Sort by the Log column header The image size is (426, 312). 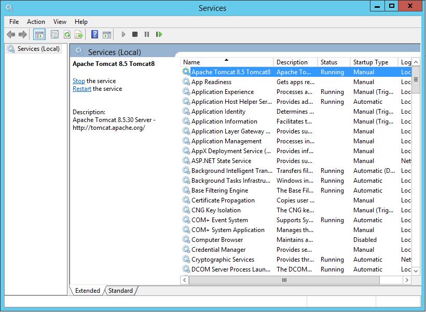(x=405, y=62)
